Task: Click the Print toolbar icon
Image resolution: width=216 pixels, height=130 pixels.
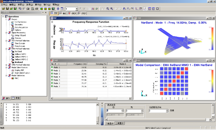Action: point(37,9)
